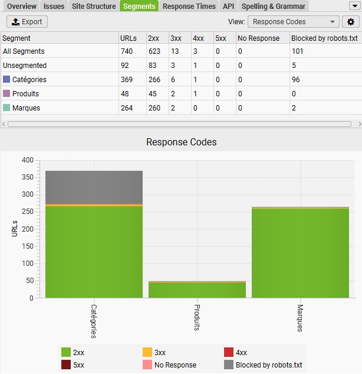Open the Site Structure tab
Screen dimensions: 362x374
[93, 6]
